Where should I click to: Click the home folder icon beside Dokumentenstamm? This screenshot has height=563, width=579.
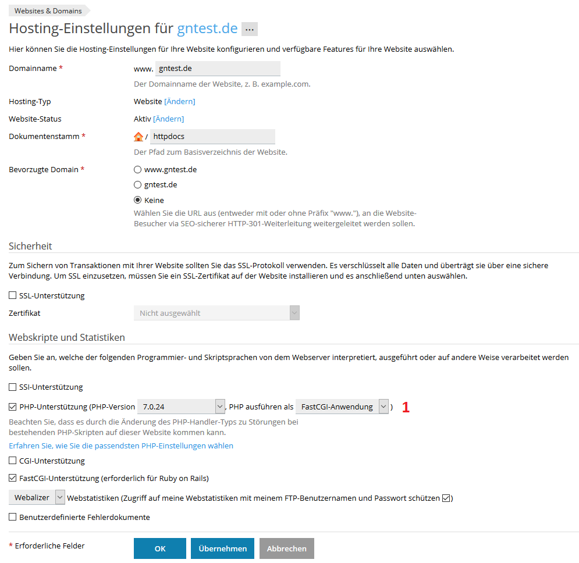pyautogui.click(x=138, y=137)
